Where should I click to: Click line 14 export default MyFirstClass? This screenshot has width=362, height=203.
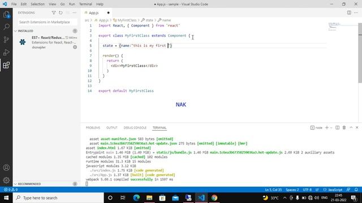pyautogui.click(x=126, y=91)
